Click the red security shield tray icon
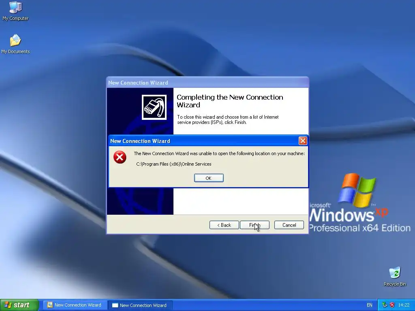Screen dimensions: 415x311 coord(392,305)
